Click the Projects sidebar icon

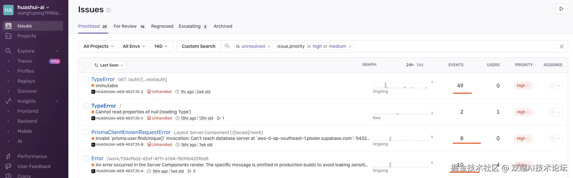(8, 36)
